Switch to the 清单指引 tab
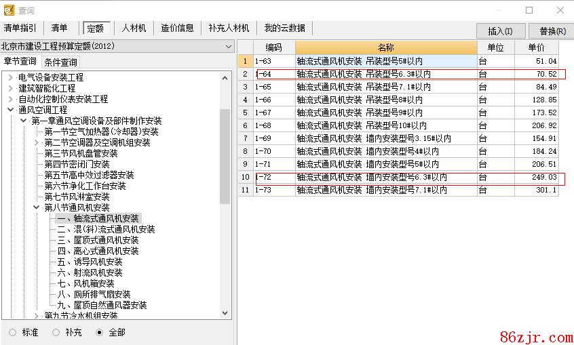The height and width of the screenshot is (345, 574). click(x=20, y=28)
